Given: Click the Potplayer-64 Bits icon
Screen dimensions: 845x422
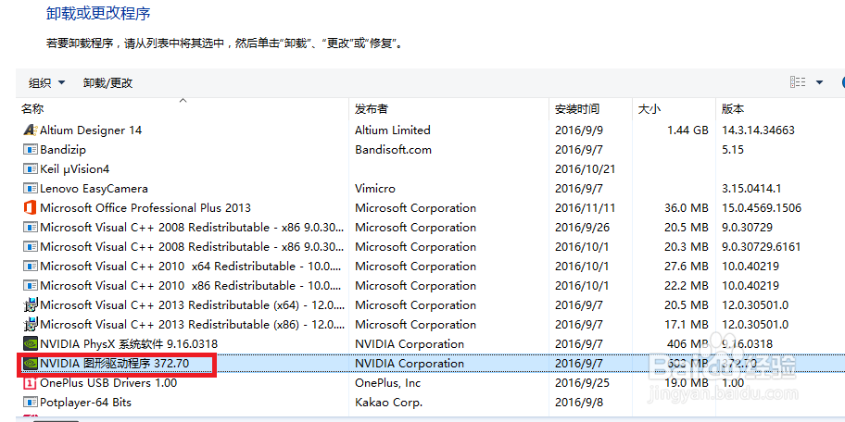Looking at the screenshot, I should click(x=30, y=402).
